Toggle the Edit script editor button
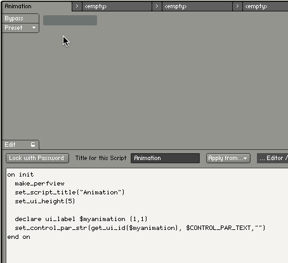 (x=20, y=145)
